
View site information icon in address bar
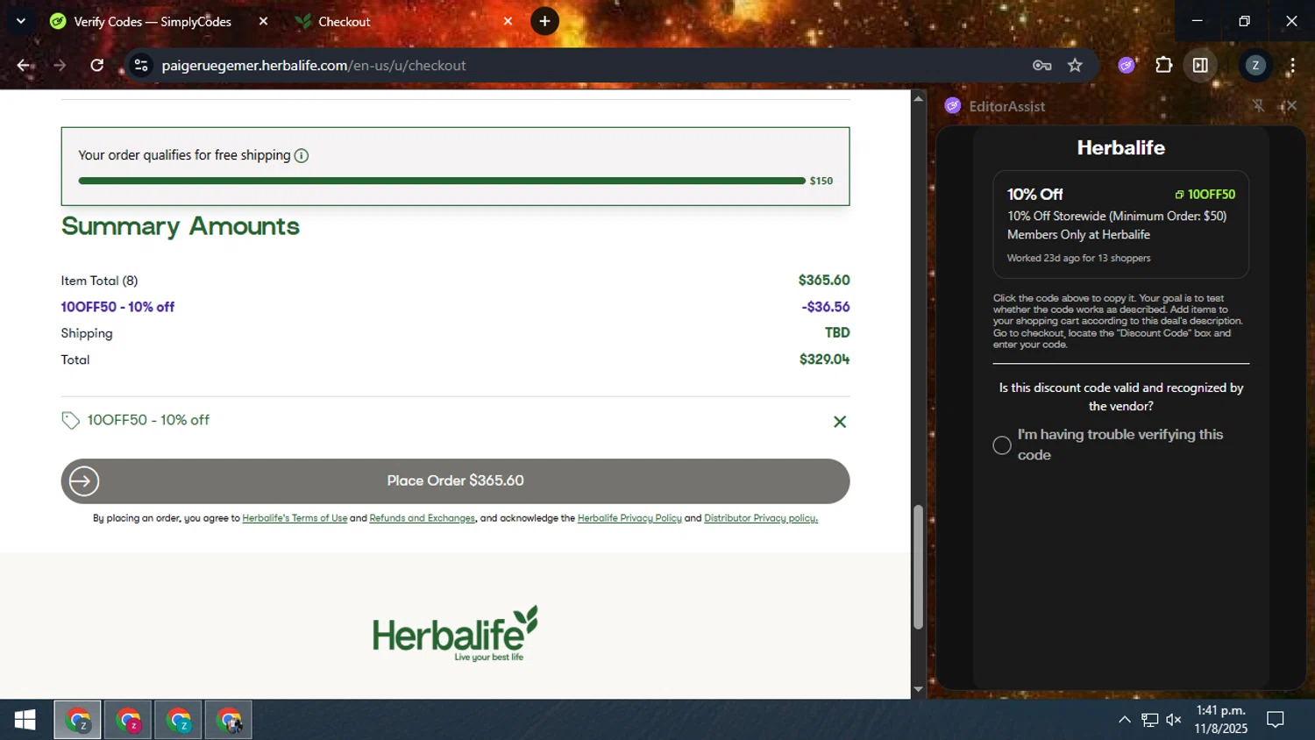(141, 66)
